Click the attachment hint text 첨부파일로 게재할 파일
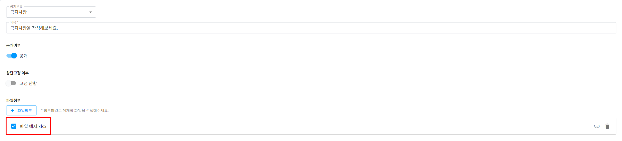622x141 pixels. pos(75,111)
